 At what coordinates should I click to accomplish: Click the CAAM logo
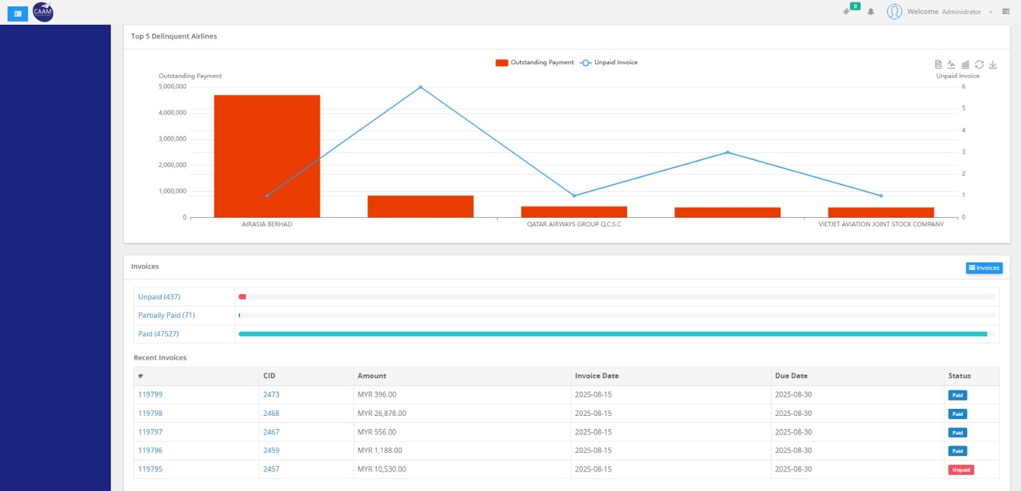pos(43,12)
